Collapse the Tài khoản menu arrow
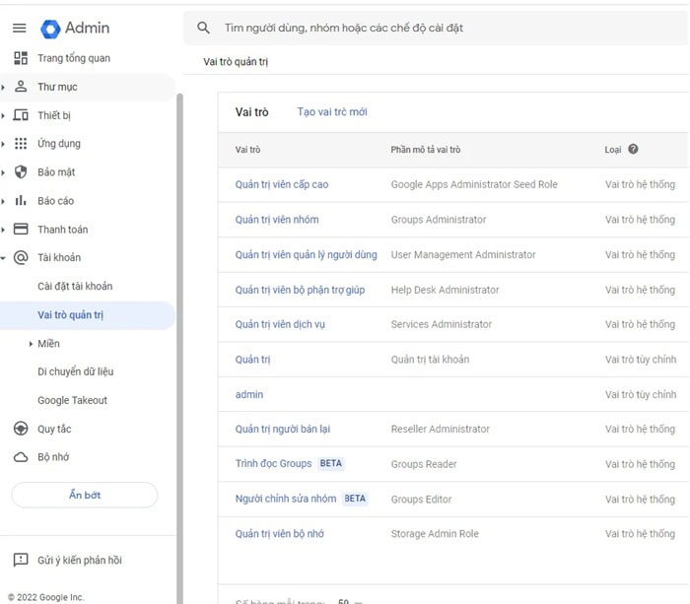 pos(3,258)
